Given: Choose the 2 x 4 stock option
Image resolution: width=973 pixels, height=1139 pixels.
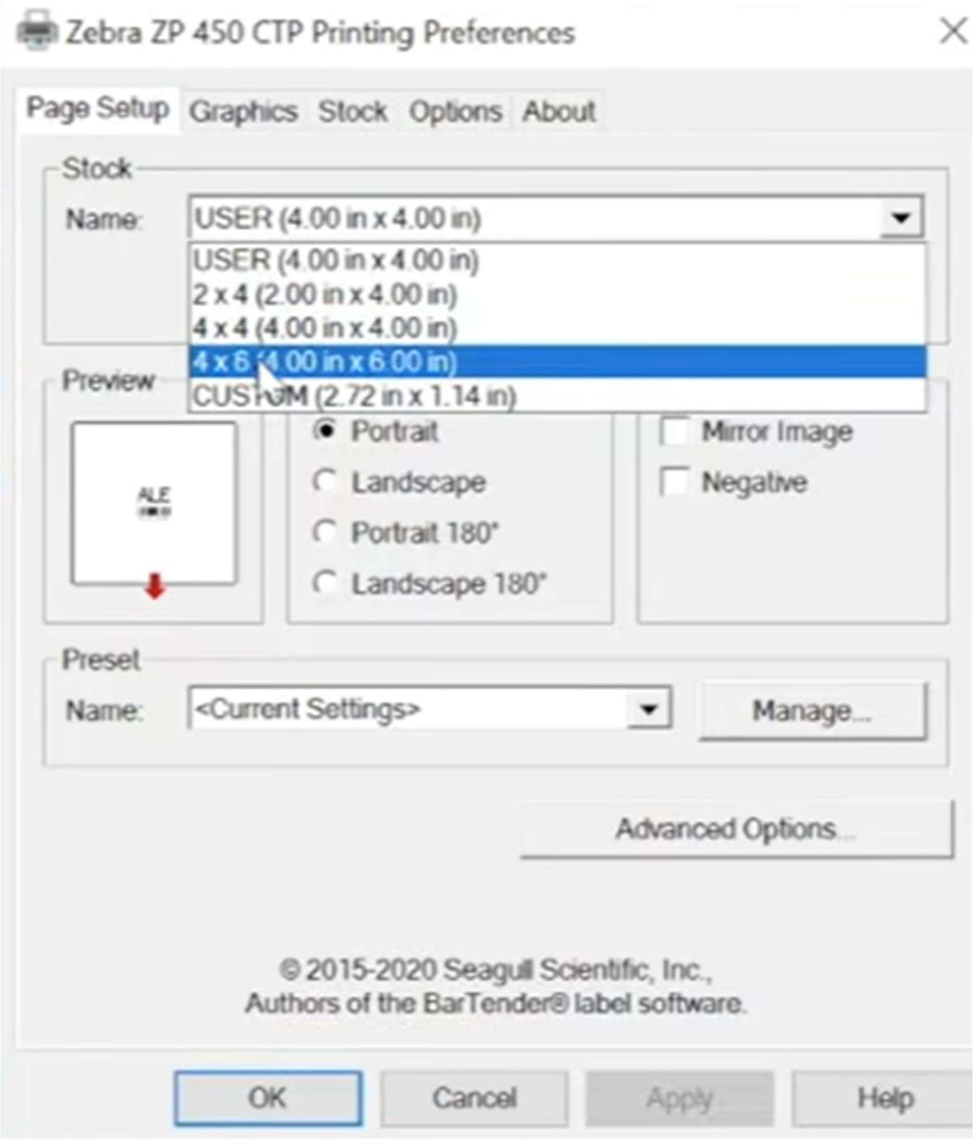Looking at the screenshot, I should coord(557,294).
